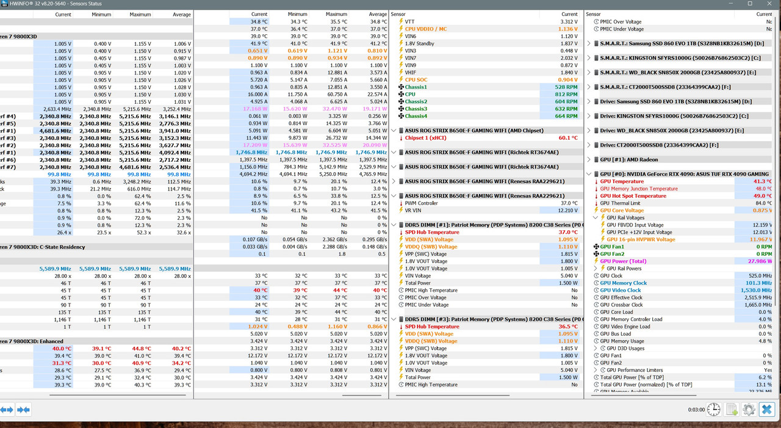The width and height of the screenshot is (781, 428).
Task: Click the clock icon beside GPU Memory Clock
Action: tap(596, 283)
